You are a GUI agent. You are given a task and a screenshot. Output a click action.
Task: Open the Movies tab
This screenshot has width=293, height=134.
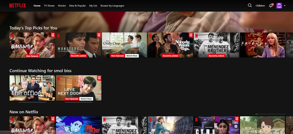pyautogui.click(x=62, y=6)
